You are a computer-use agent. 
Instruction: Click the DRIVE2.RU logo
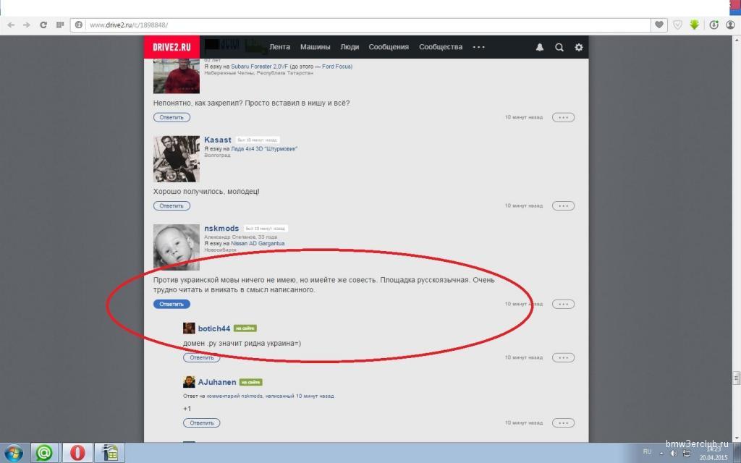[x=172, y=47]
